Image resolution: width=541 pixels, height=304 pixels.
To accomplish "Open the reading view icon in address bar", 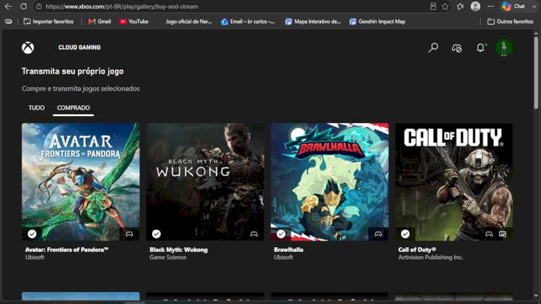I will coord(433,6).
